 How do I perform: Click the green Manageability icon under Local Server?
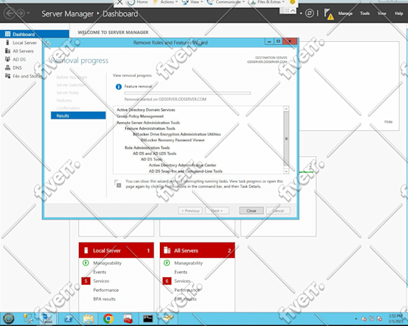[85, 263]
